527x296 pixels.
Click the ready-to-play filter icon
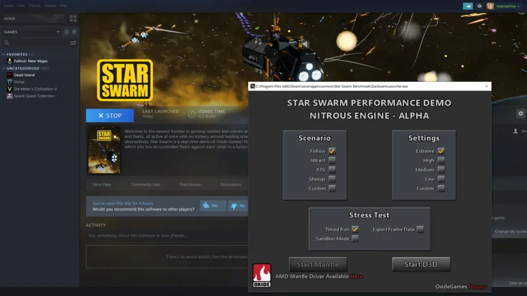73,32
